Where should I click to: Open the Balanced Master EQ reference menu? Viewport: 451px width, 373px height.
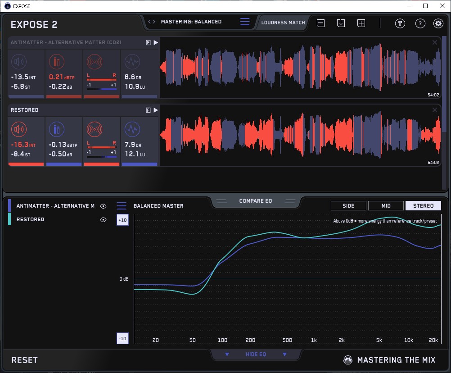point(122,206)
